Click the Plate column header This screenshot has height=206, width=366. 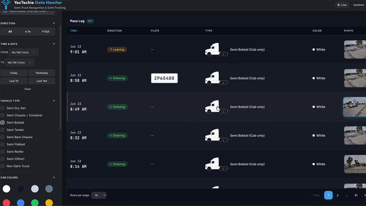(155, 31)
